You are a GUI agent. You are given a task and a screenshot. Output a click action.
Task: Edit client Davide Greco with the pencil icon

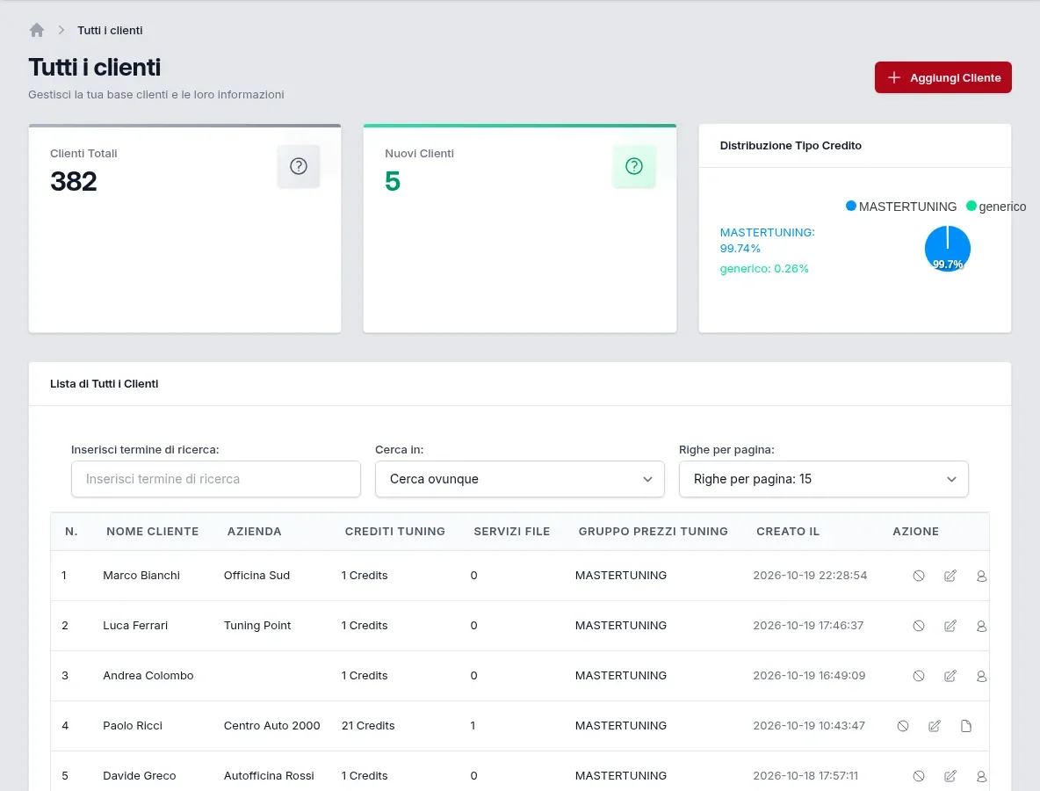point(950,776)
